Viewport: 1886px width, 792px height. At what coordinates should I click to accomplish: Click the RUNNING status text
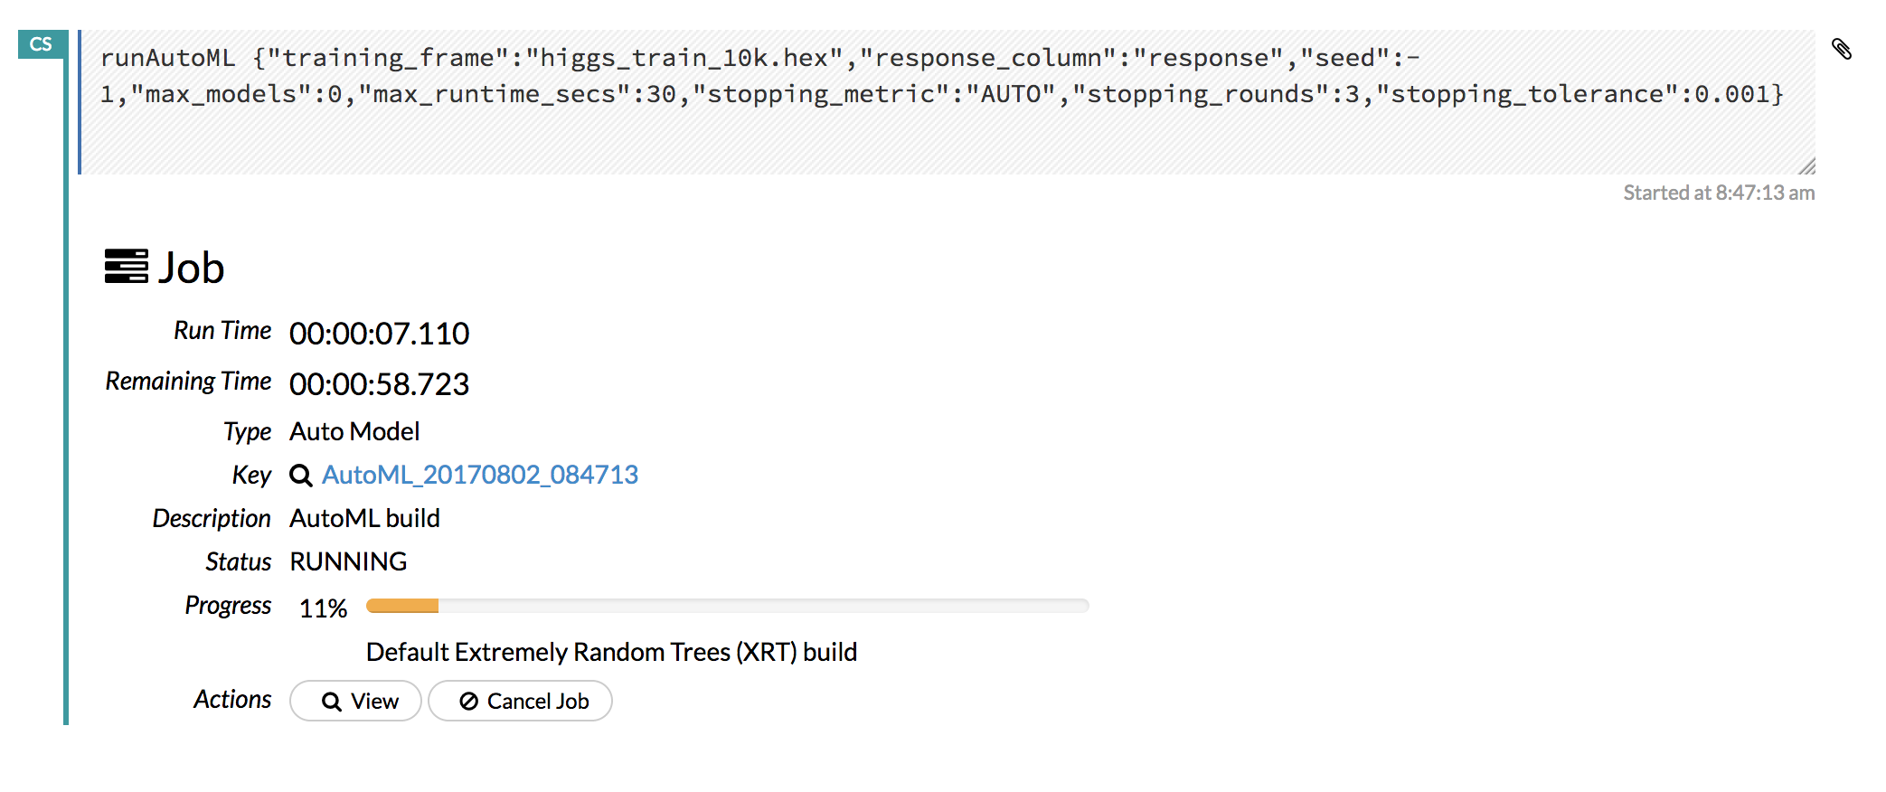coord(348,561)
